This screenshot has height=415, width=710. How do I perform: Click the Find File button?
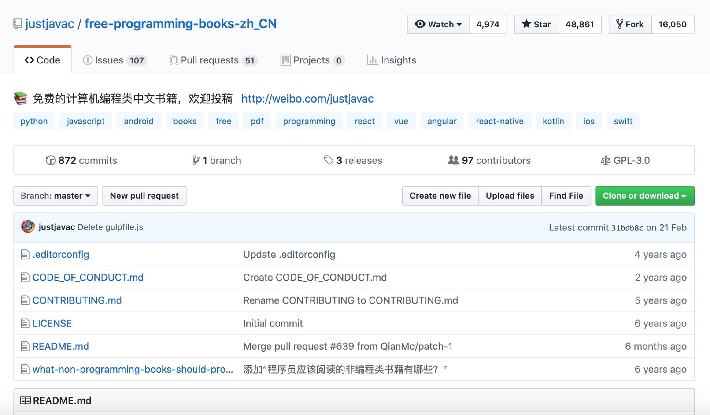[566, 196]
